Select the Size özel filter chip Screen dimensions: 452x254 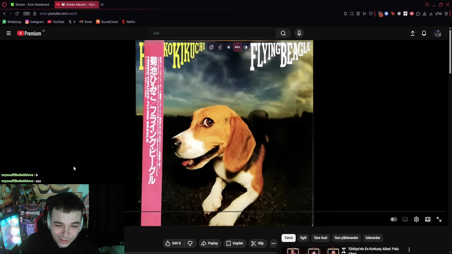(x=321, y=238)
